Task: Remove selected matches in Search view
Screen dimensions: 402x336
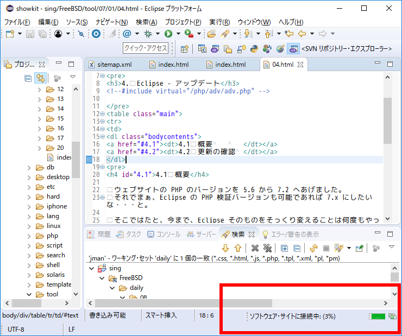Action: (x=255, y=248)
